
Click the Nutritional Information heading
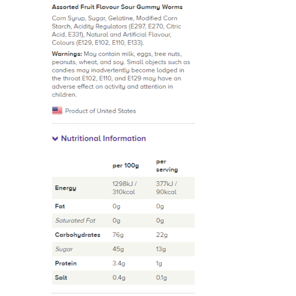103,139
